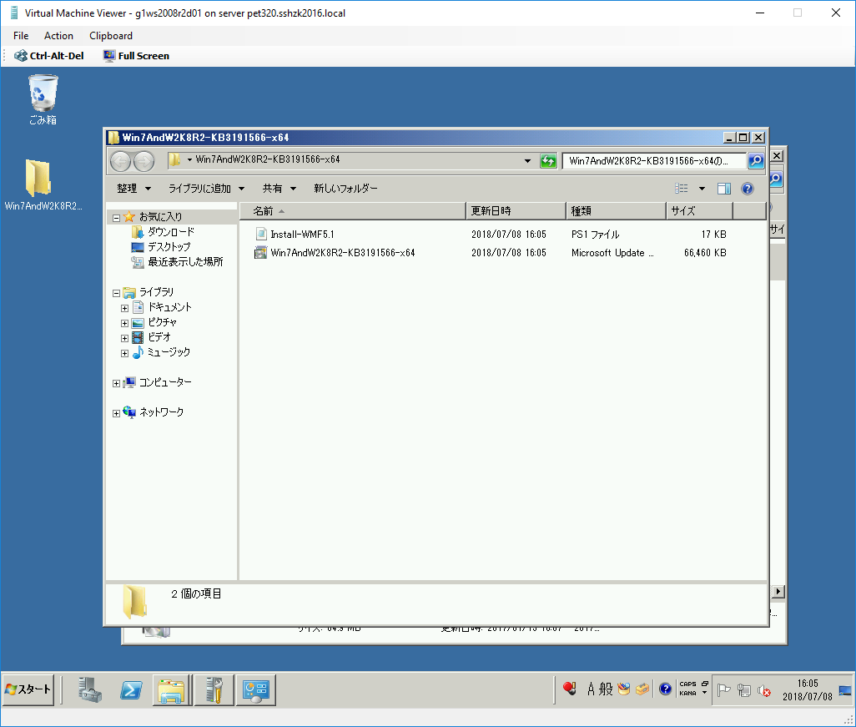Open Server Manager taskbar icon

(89, 690)
